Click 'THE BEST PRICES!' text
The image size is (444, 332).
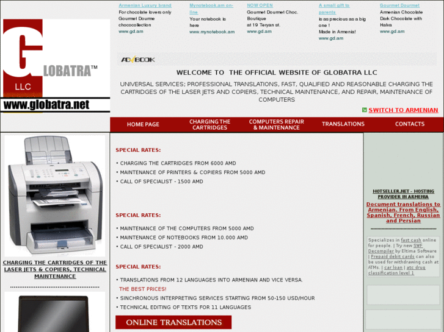click(143, 289)
